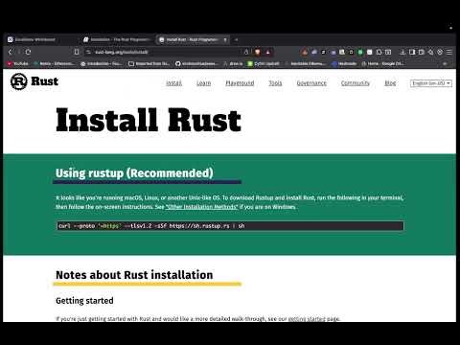
Task: Open the 'Introduction' bookmark in the bookmarks bar
Action: point(102,64)
